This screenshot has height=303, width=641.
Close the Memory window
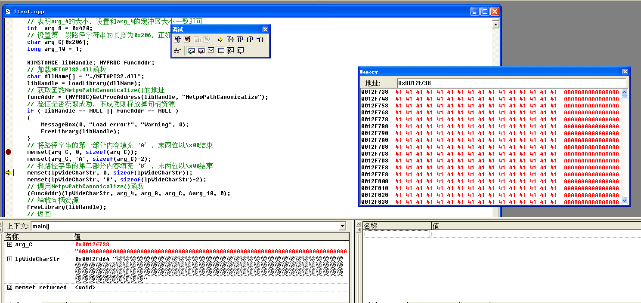[x=625, y=72]
